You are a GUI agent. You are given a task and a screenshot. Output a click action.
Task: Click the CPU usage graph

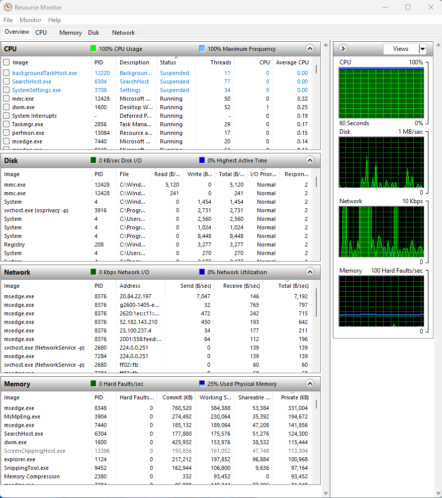point(381,93)
